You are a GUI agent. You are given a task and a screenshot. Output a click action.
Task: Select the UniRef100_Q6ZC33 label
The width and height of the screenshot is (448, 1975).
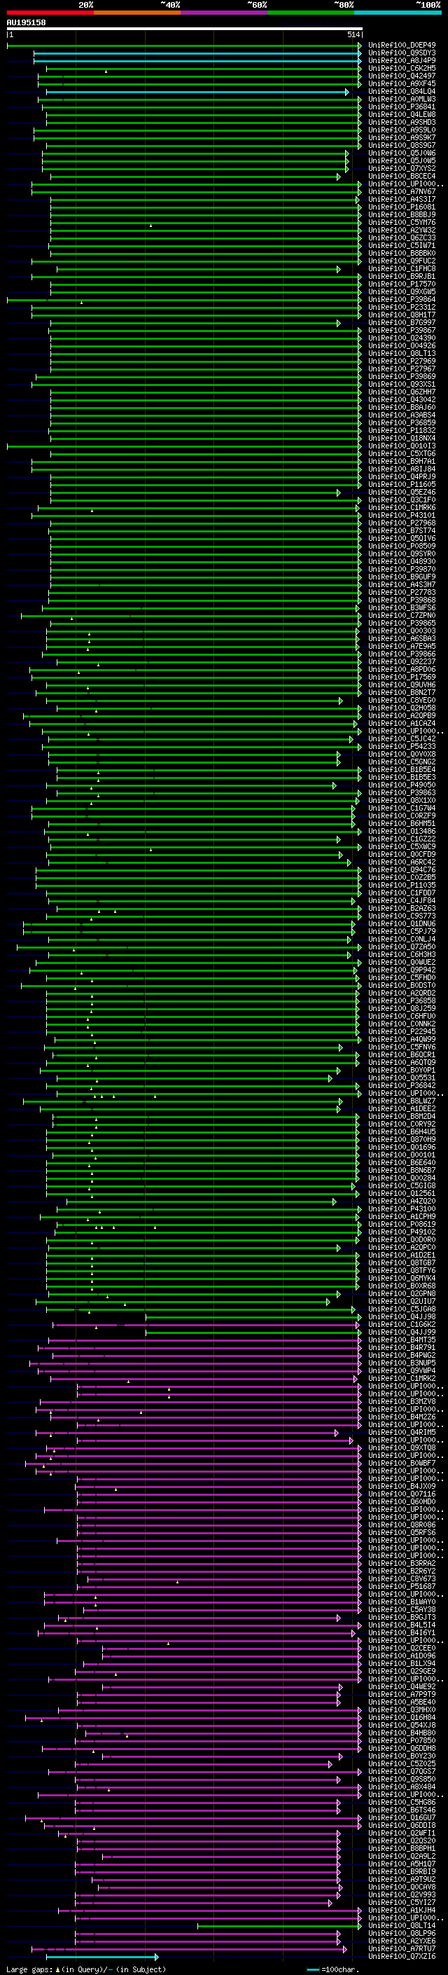[x=402, y=238]
